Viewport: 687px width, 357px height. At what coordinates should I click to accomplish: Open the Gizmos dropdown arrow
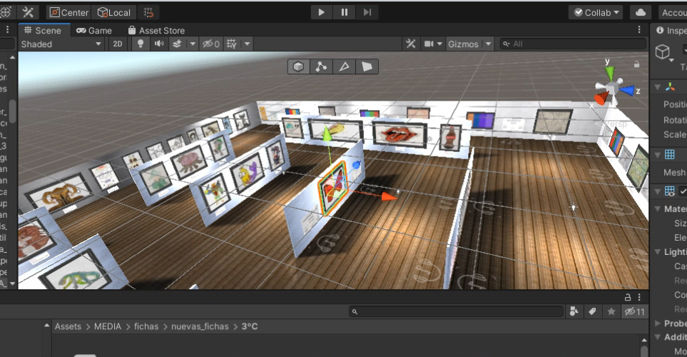click(488, 44)
